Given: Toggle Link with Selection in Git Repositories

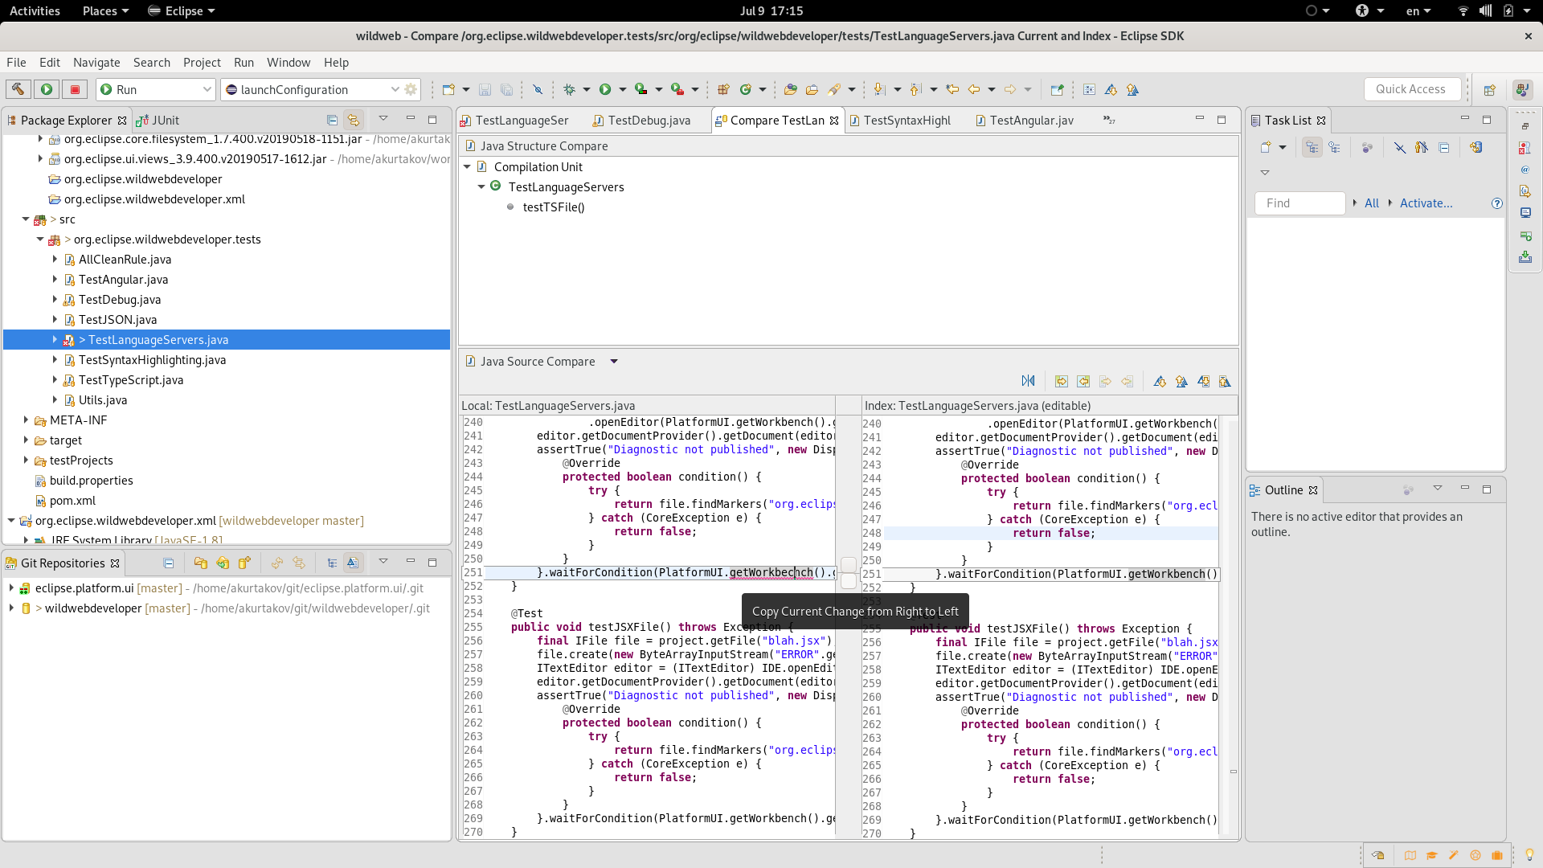Looking at the screenshot, I should coord(299,563).
